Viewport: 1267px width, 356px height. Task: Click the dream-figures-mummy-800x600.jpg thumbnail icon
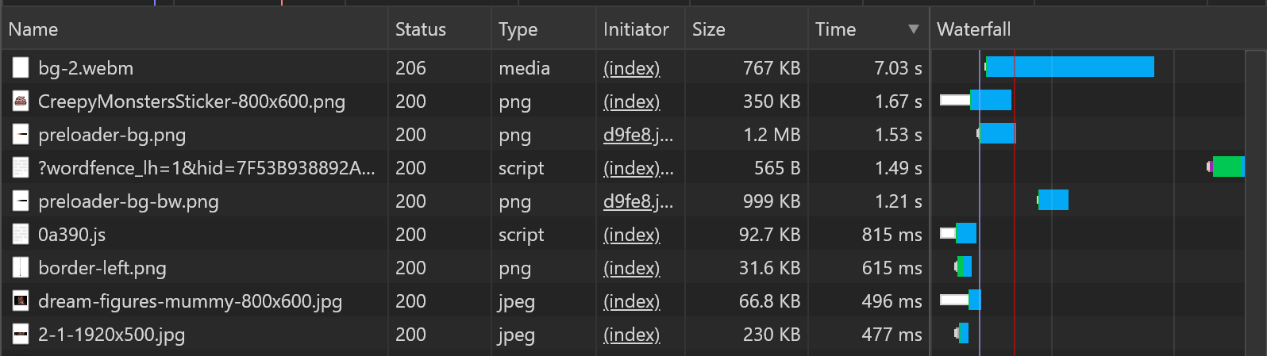(x=21, y=301)
